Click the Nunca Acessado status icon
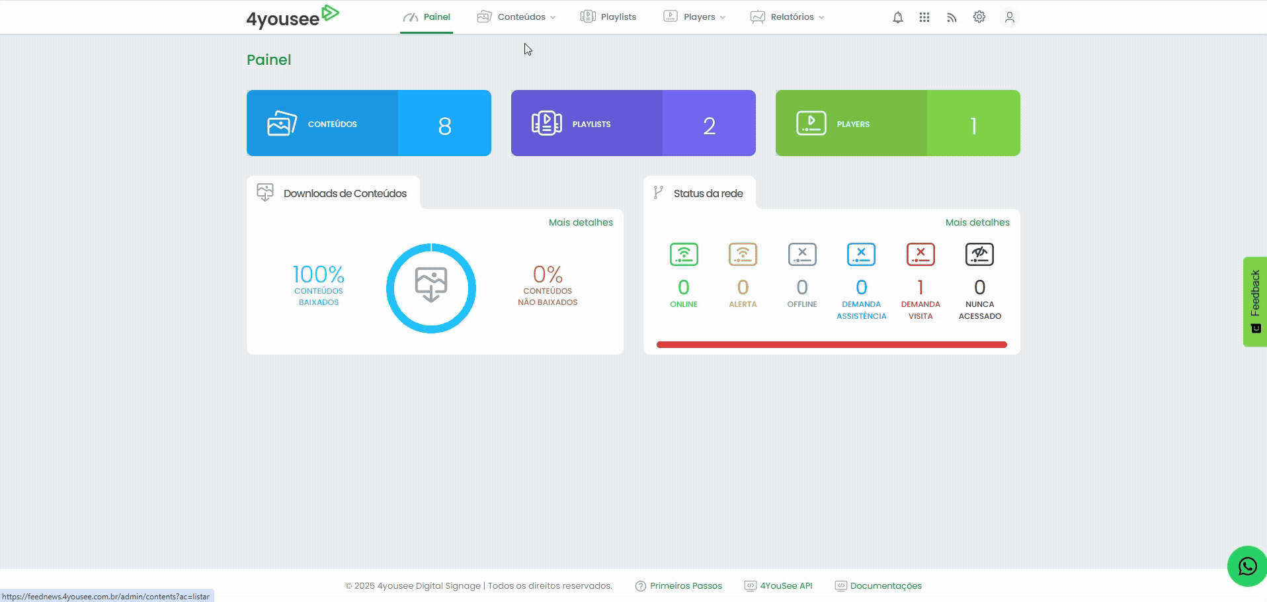 tap(979, 254)
